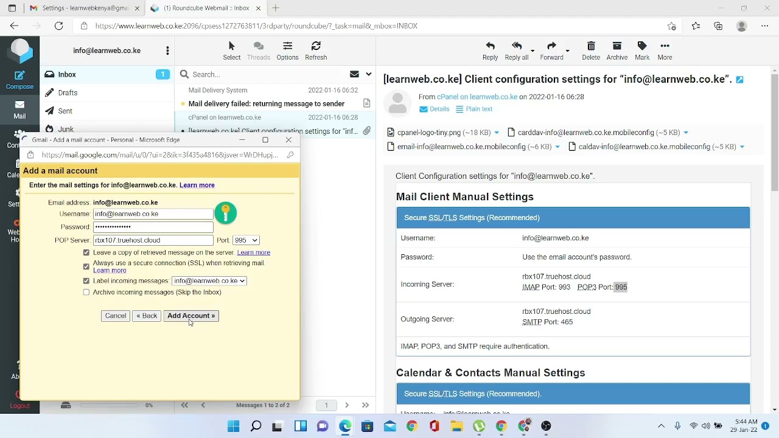
Task: Click the Details icon link in the message header
Action: tap(434, 109)
